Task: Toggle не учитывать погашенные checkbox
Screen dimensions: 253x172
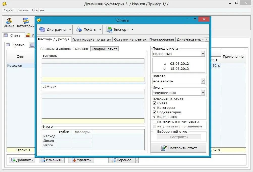Action: [155, 126]
